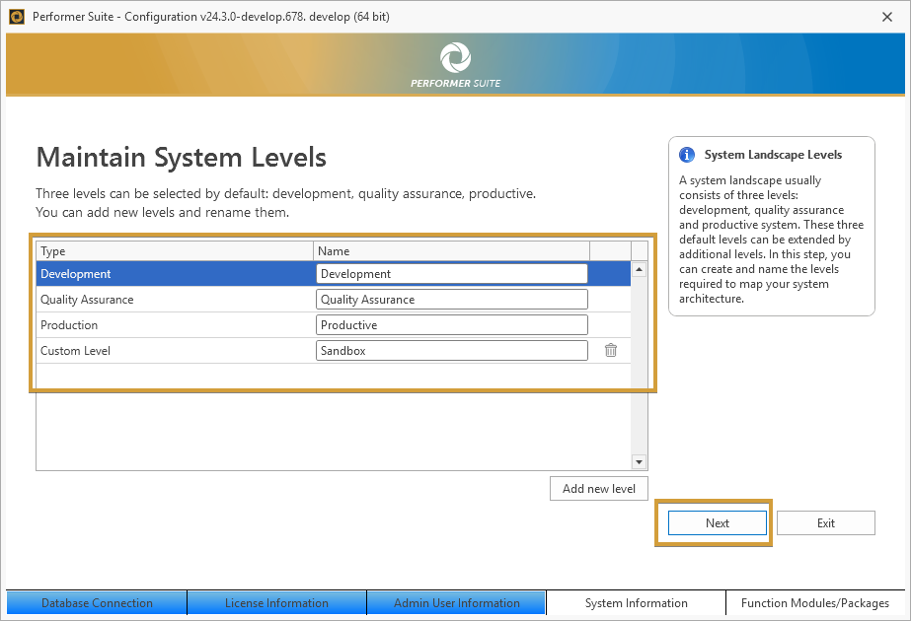Image resolution: width=911 pixels, height=621 pixels.
Task: Click the info icon beside System Landscape Levels
Action: [688, 155]
